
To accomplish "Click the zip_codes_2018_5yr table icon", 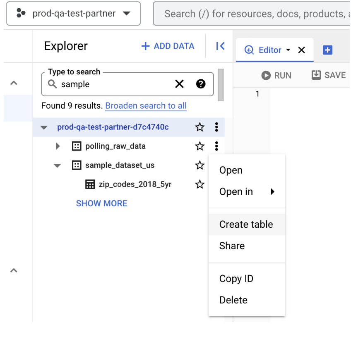I will [90, 184].
